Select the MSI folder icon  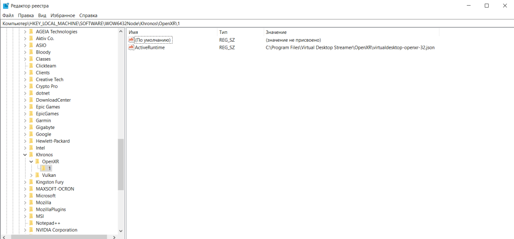(x=31, y=216)
